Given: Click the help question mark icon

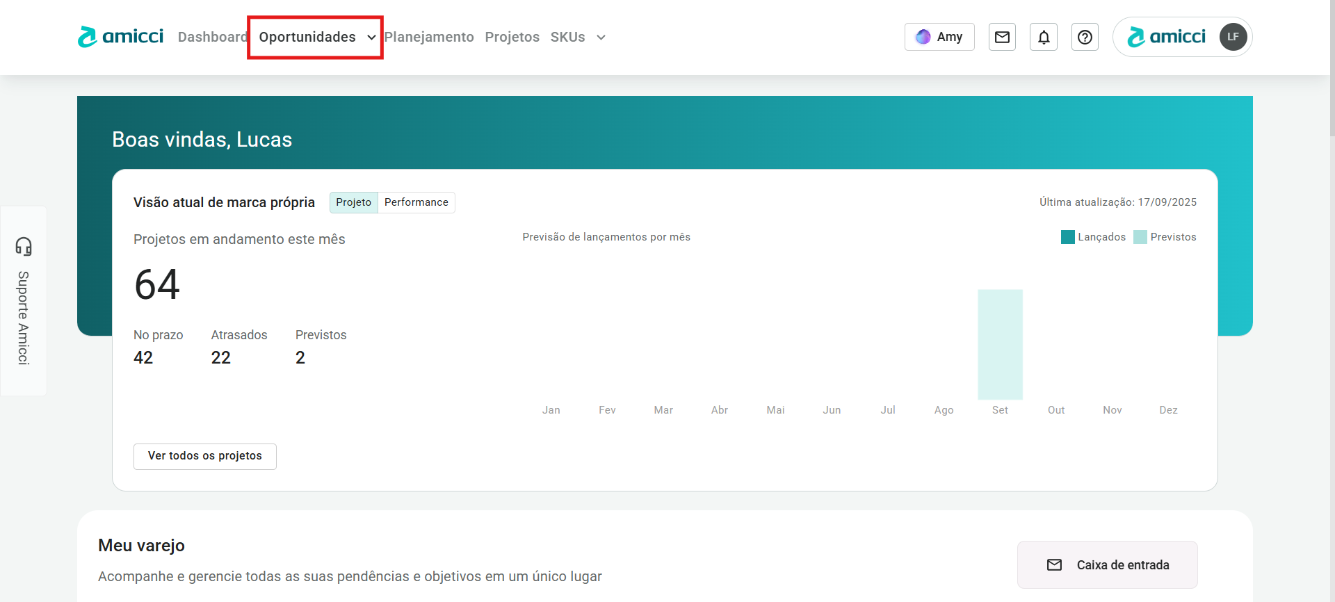Looking at the screenshot, I should pos(1085,37).
